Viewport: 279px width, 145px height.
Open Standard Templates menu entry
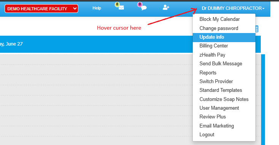[224, 90]
